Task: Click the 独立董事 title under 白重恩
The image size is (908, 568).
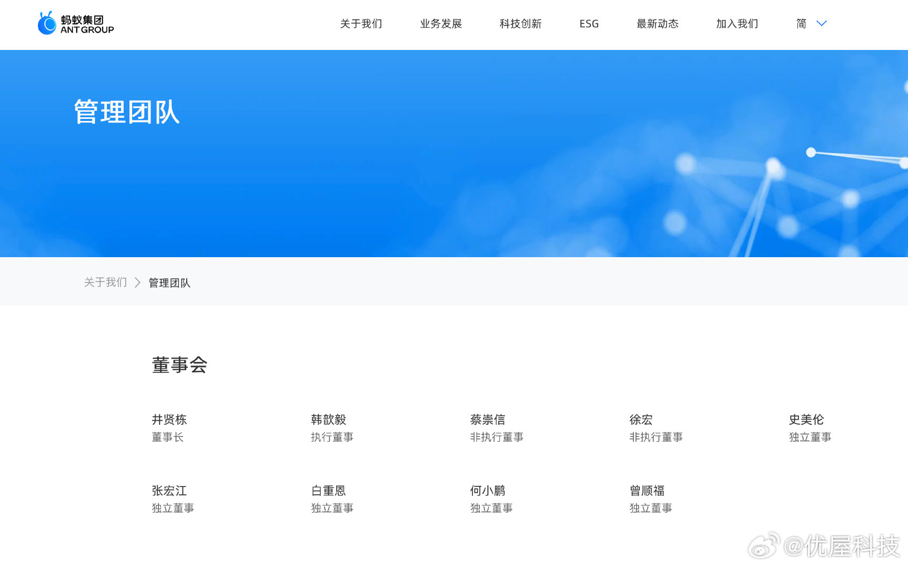Action: coord(332,508)
